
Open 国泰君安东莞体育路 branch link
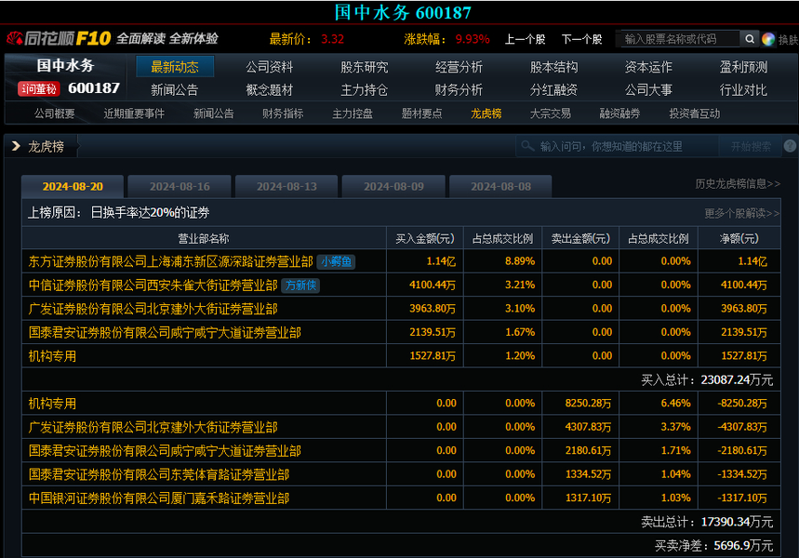tap(159, 475)
